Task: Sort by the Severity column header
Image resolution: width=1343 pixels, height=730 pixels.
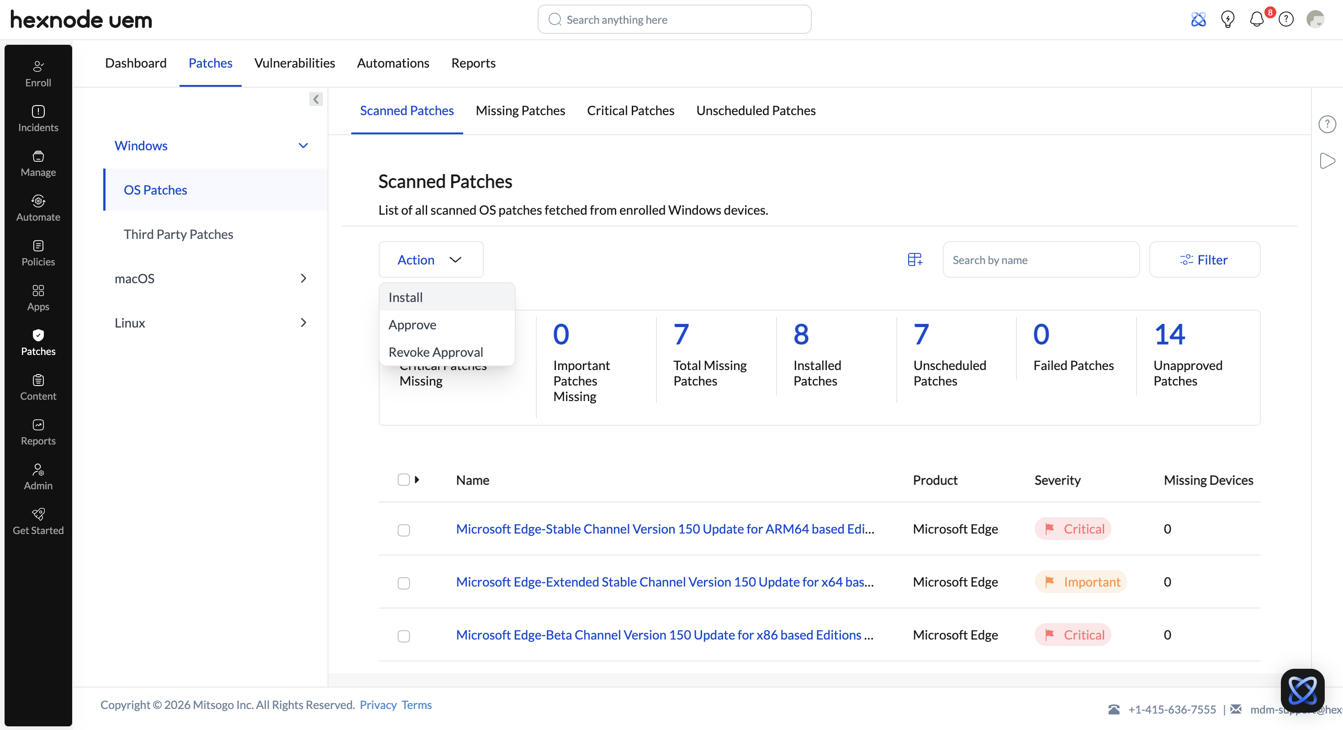Action: [x=1057, y=480]
